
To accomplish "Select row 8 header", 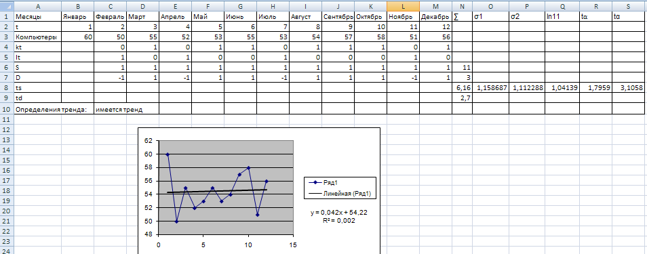I will pos(7,87).
